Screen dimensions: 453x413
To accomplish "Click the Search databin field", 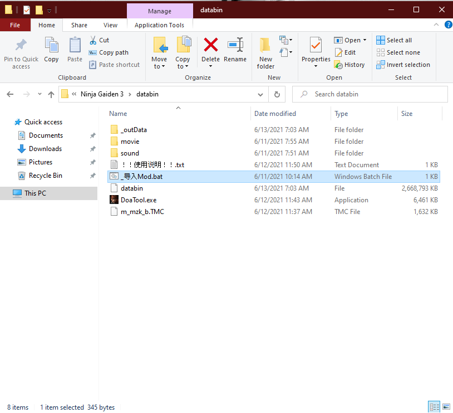I will [370, 94].
